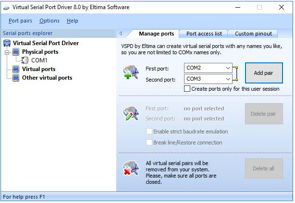Click the green plus add-pair icon
The height and width of the screenshot is (203, 295).
(131, 73)
